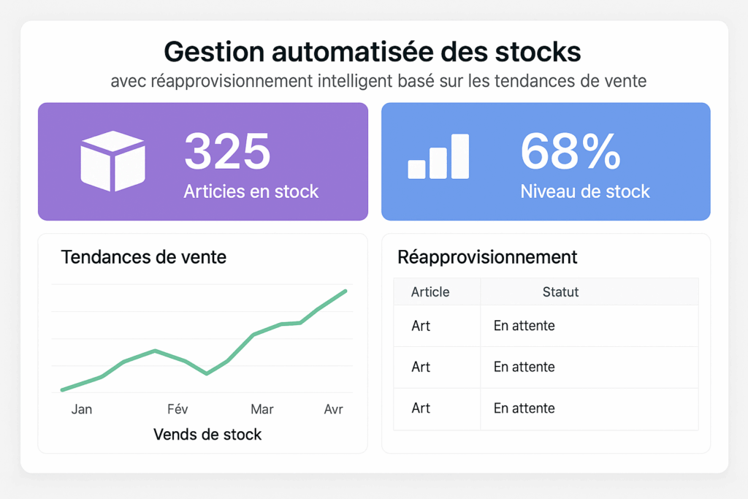Select the 325 articles count
748x499 pixels.
point(227,151)
